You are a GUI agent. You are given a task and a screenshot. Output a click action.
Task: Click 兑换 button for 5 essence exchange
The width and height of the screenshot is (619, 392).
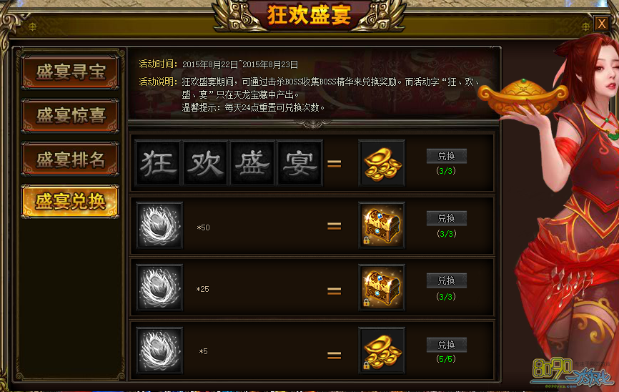(447, 345)
